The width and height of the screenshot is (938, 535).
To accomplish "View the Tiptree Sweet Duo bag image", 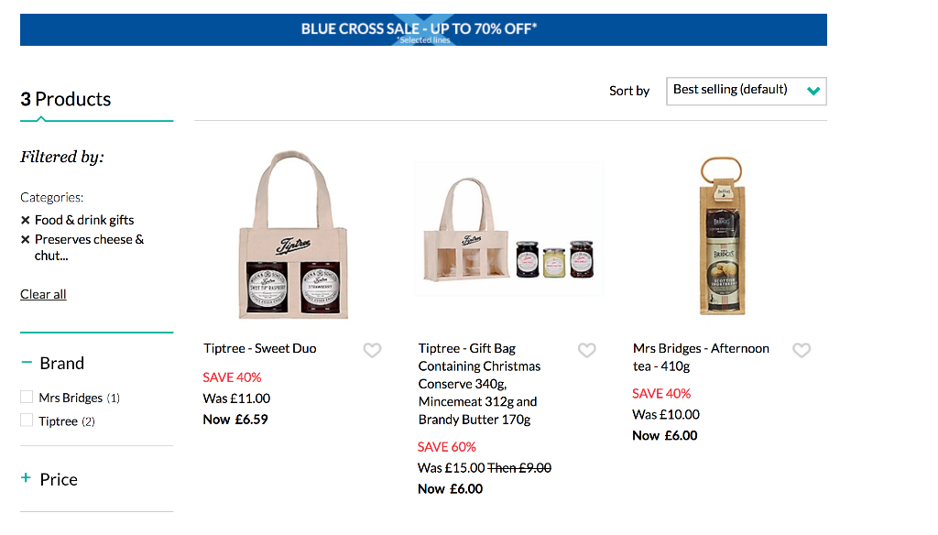I will (293, 235).
